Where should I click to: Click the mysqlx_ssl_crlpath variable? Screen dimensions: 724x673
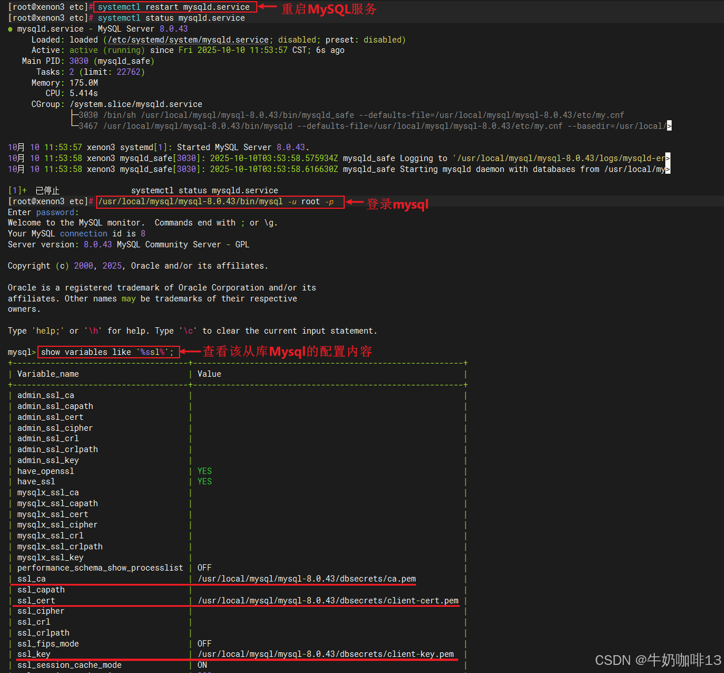click(60, 546)
